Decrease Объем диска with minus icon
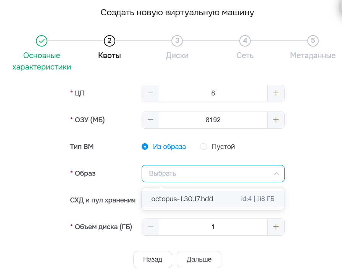 coord(150,227)
